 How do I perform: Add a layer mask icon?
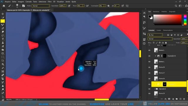tap(169, 99)
